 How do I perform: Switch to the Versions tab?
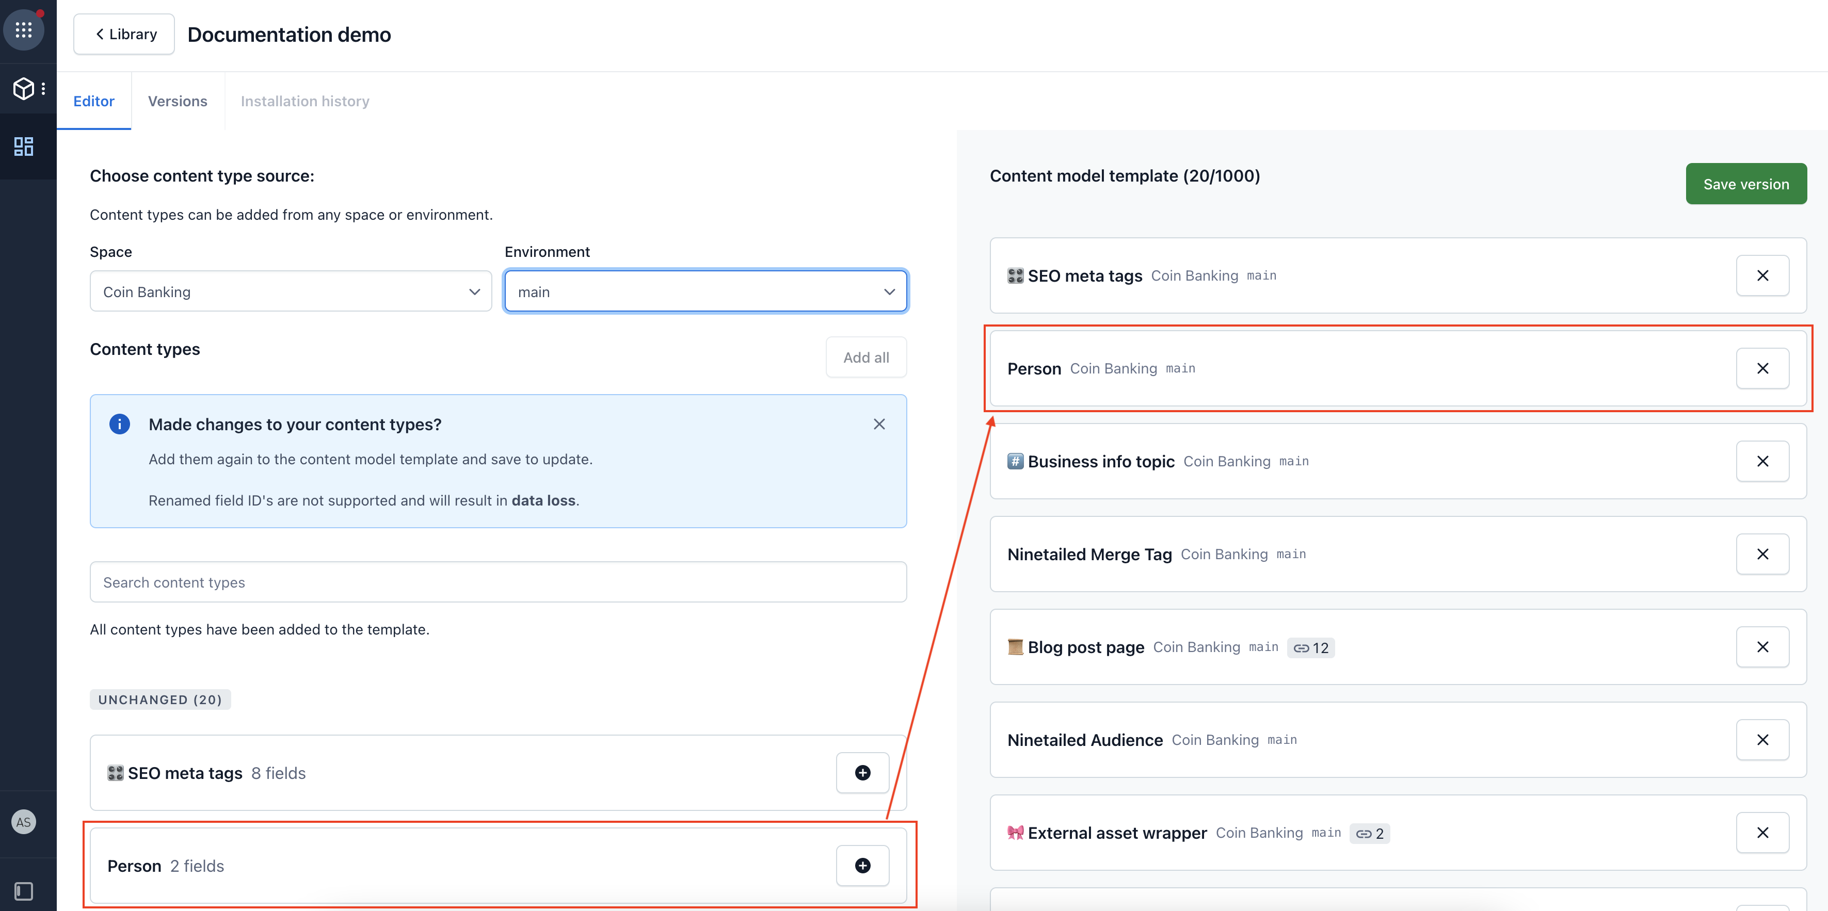coord(177,100)
